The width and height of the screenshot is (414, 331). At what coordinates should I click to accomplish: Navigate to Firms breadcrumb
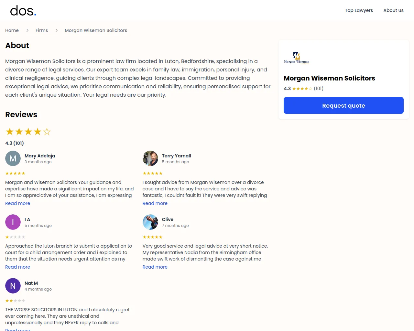point(42,30)
